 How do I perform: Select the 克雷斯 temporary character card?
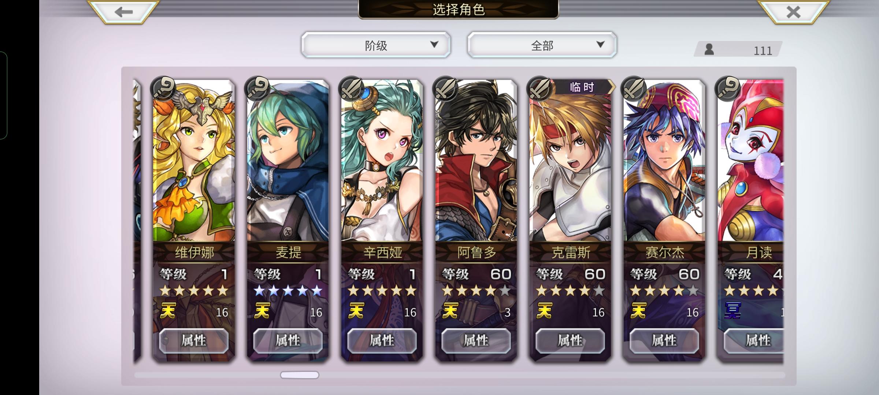[570, 219]
